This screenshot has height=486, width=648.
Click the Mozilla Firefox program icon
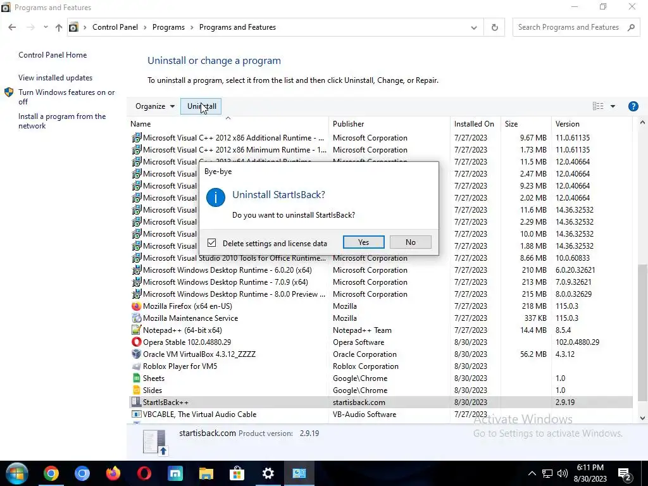click(137, 306)
